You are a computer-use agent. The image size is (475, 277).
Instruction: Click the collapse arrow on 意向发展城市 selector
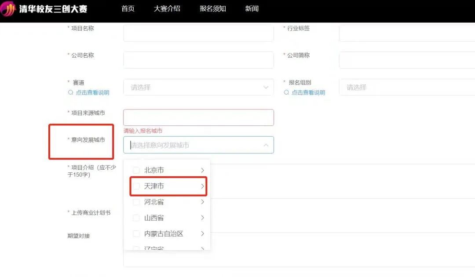coord(266,145)
